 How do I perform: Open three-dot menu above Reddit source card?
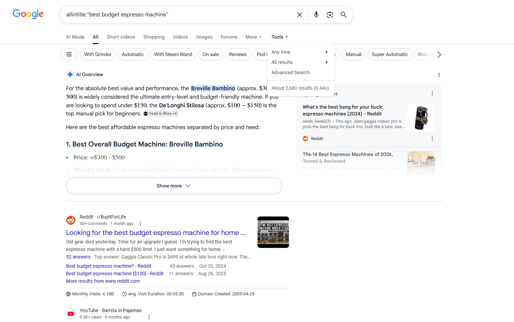432,93
